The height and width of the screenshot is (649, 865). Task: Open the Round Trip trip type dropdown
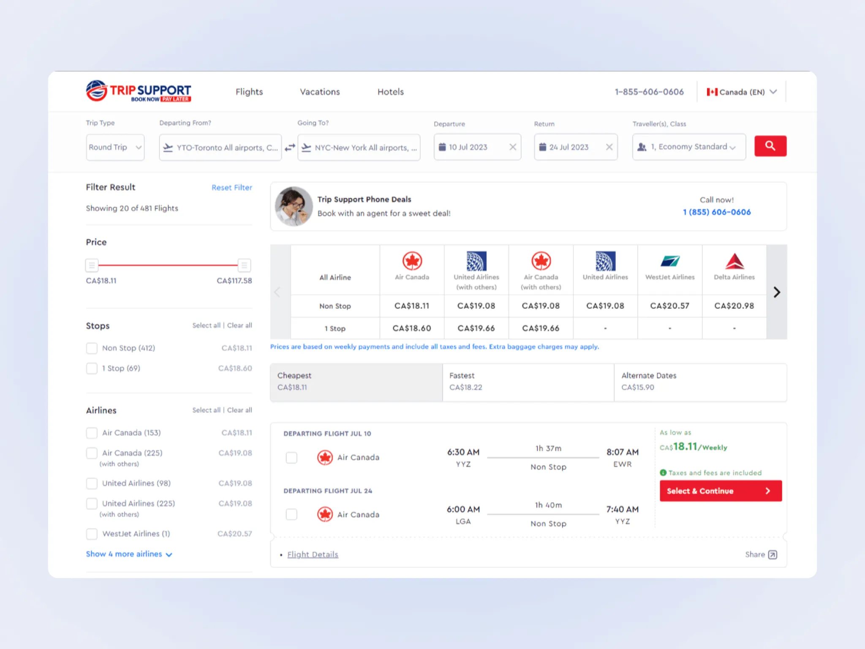click(x=115, y=147)
